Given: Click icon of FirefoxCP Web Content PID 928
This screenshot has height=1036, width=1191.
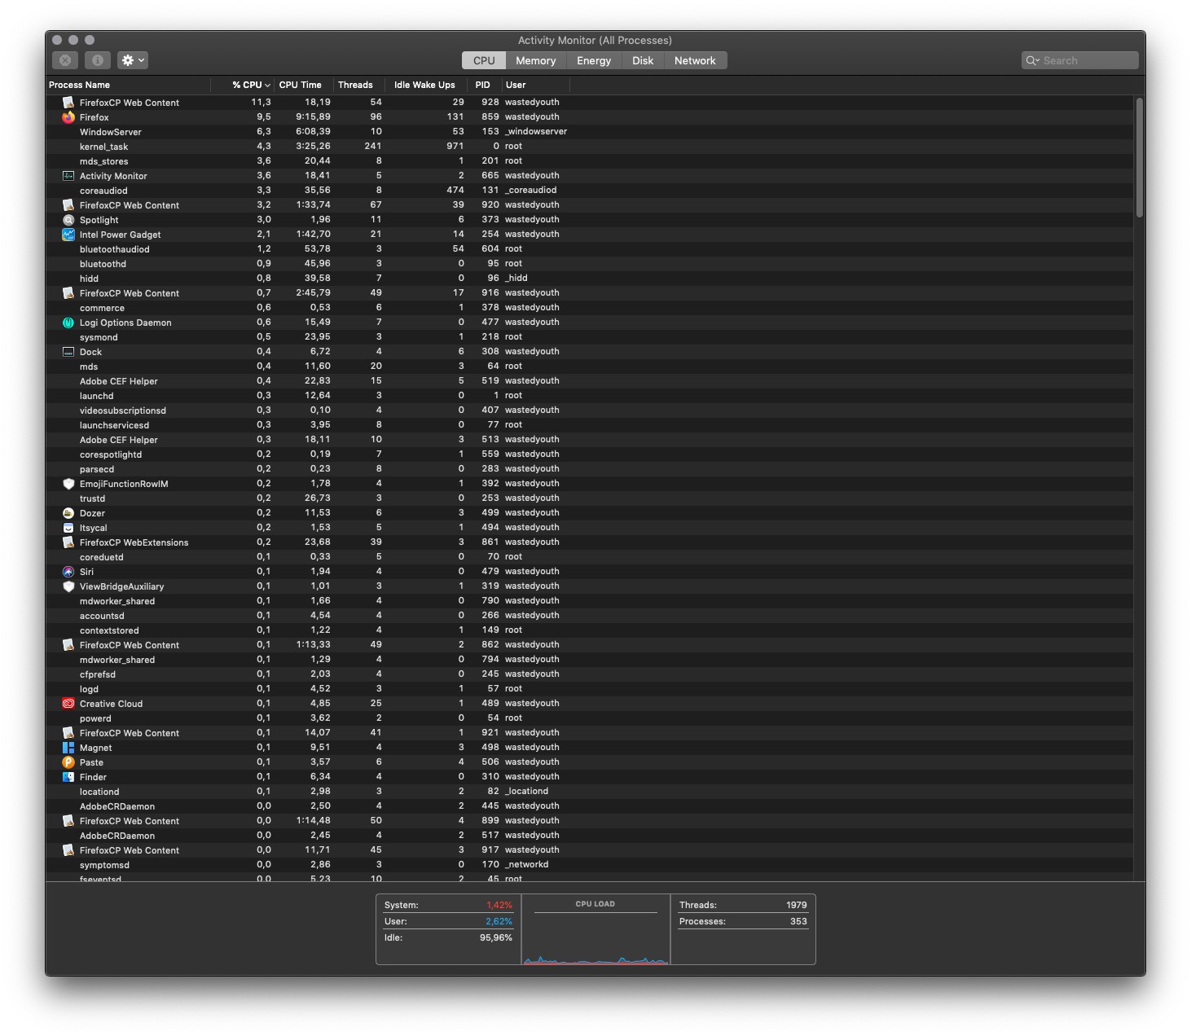Looking at the screenshot, I should coord(68,103).
